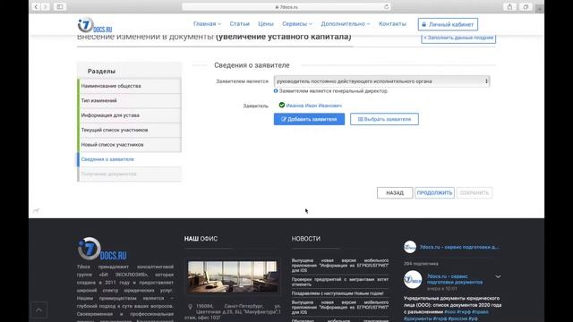Click the ПРОДОЛЖИТЬ button
Screen dimensions: 573x322
point(434,193)
